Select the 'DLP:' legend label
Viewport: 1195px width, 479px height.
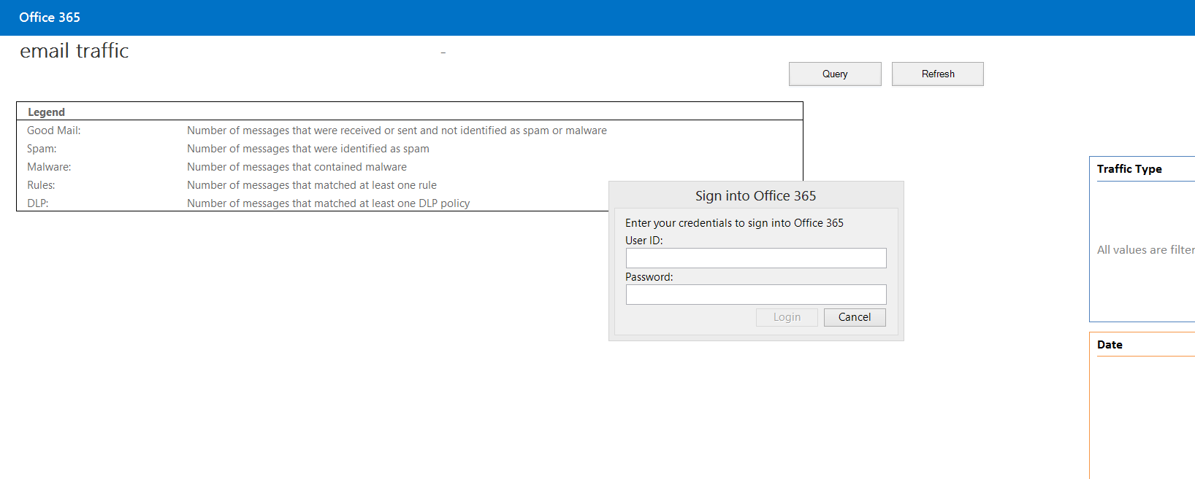click(38, 203)
